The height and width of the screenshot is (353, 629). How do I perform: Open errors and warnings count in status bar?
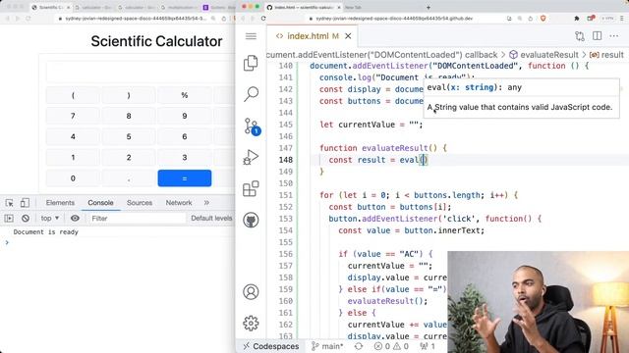click(391, 346)
